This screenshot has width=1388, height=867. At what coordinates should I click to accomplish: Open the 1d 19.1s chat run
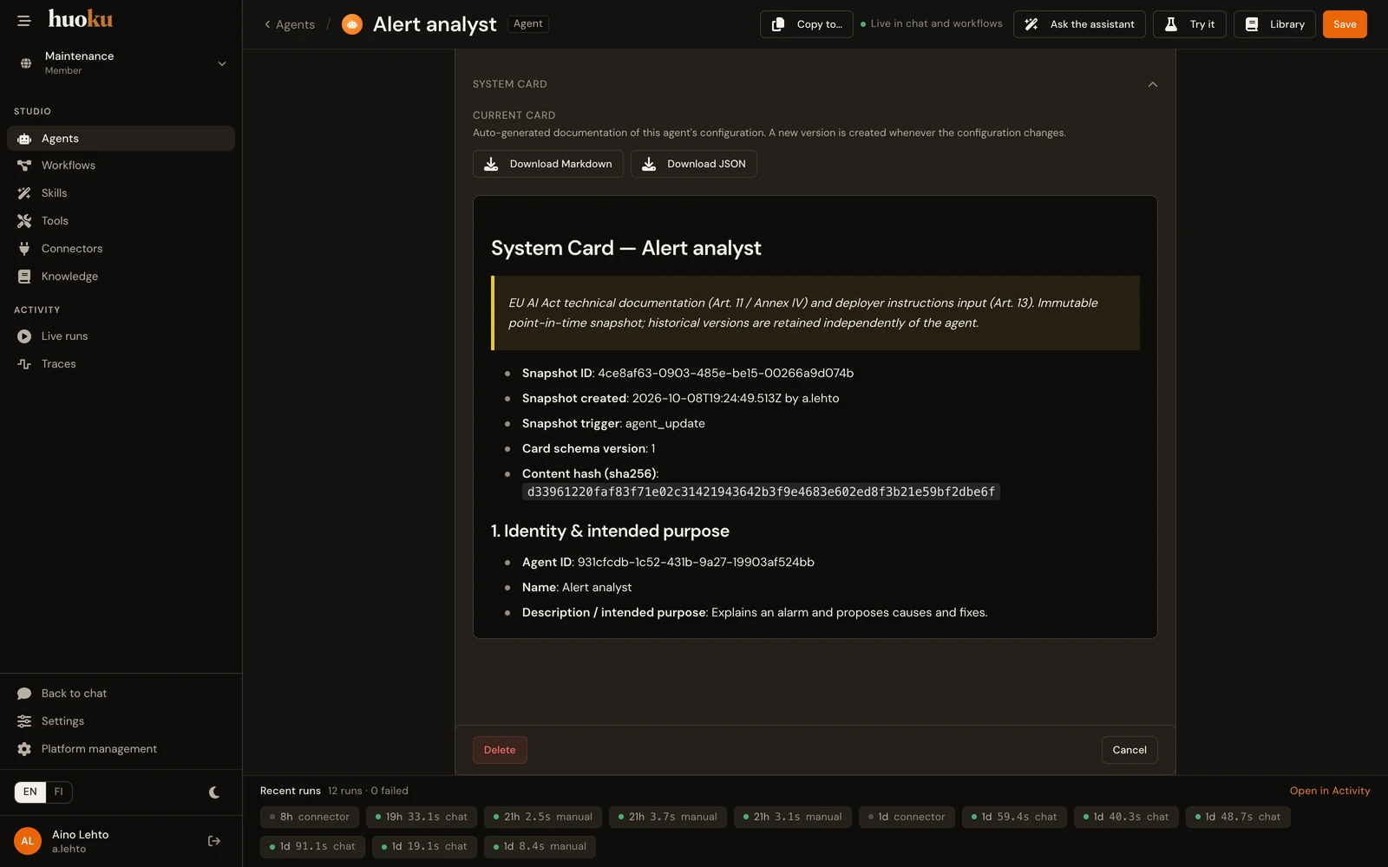pos(424,846)
